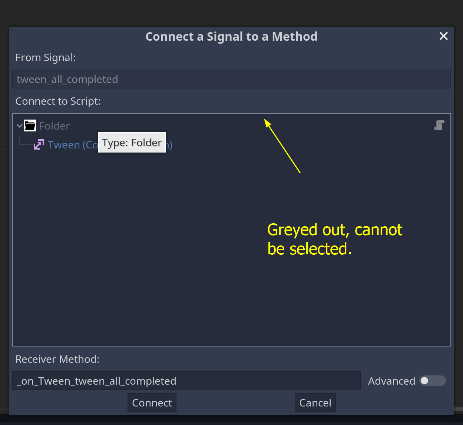Click the signal connector icon beside Tween
Screen dimensions: 463x425
pyautogui.click(x=39, y=144)
